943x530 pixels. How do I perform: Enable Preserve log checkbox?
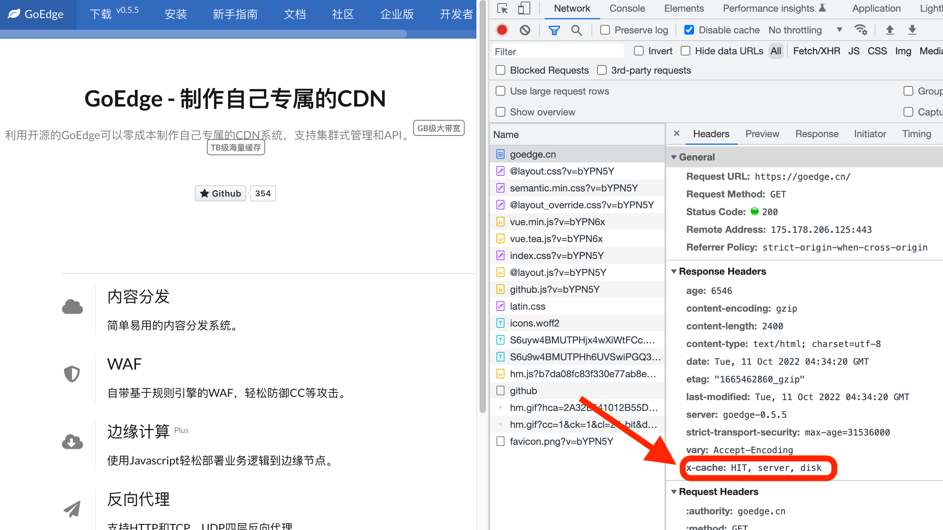pos(605,30)
